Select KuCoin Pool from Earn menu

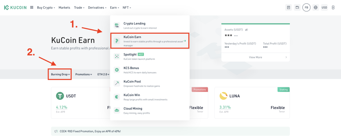150,83
